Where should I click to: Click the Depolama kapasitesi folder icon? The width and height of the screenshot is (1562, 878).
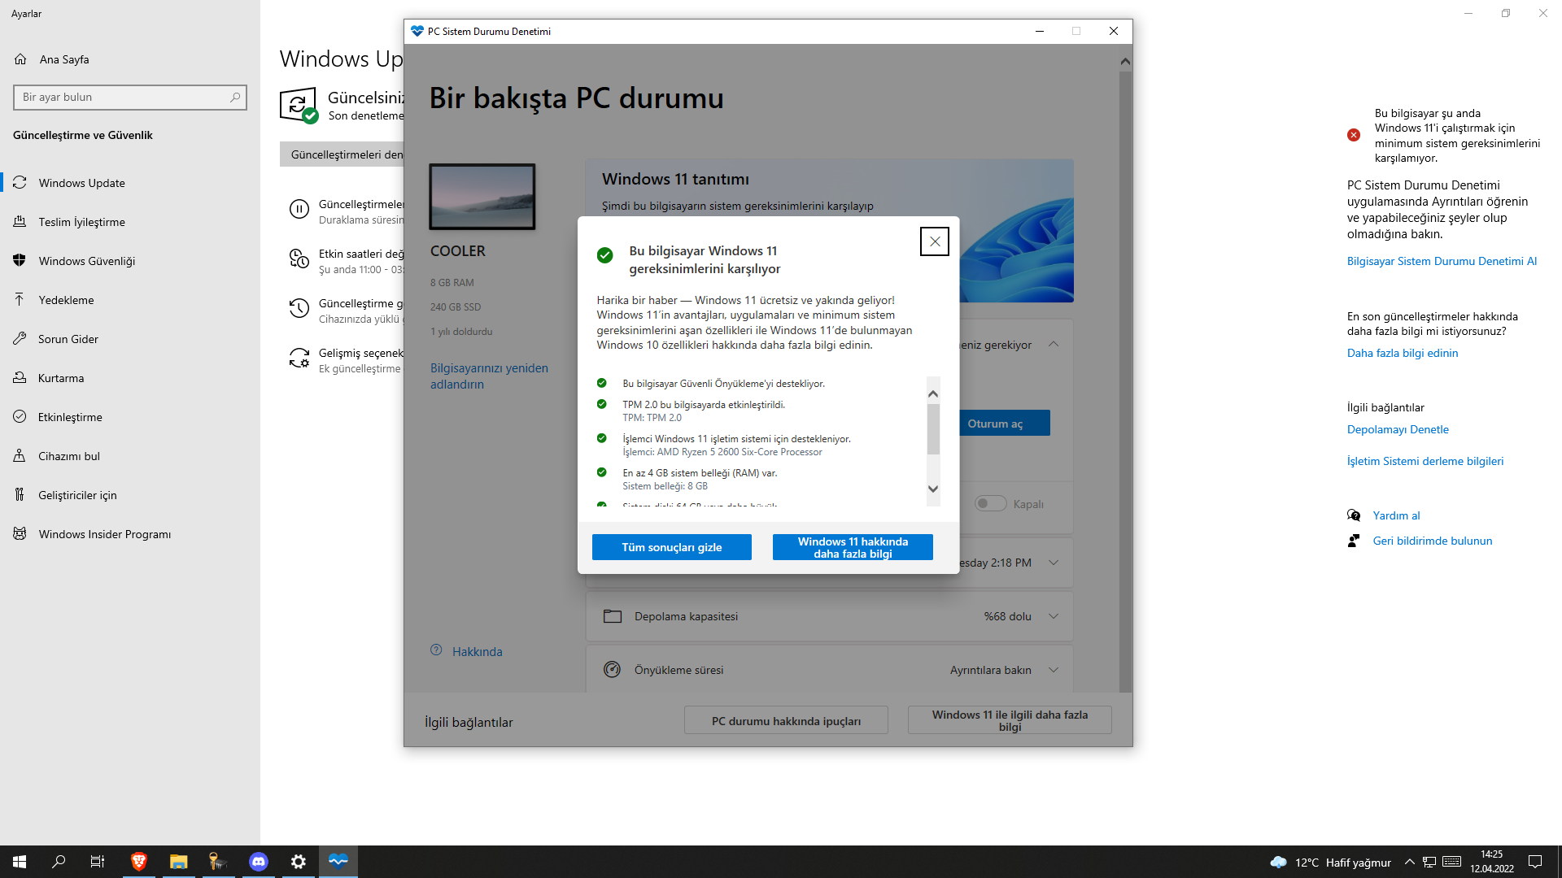coord(612,616)
